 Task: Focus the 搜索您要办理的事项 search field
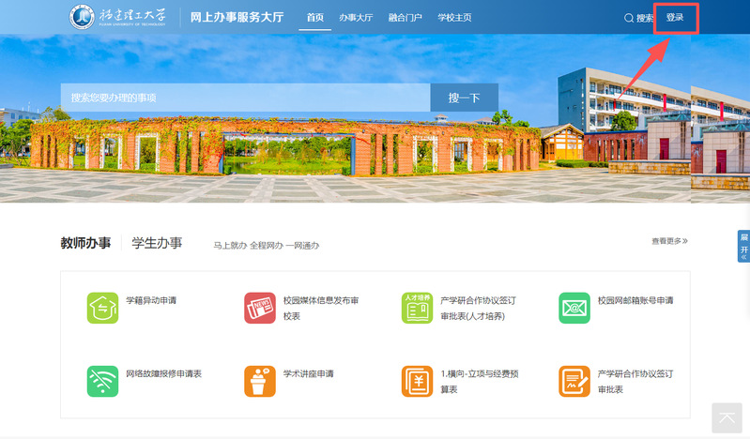tap(246, 98)
